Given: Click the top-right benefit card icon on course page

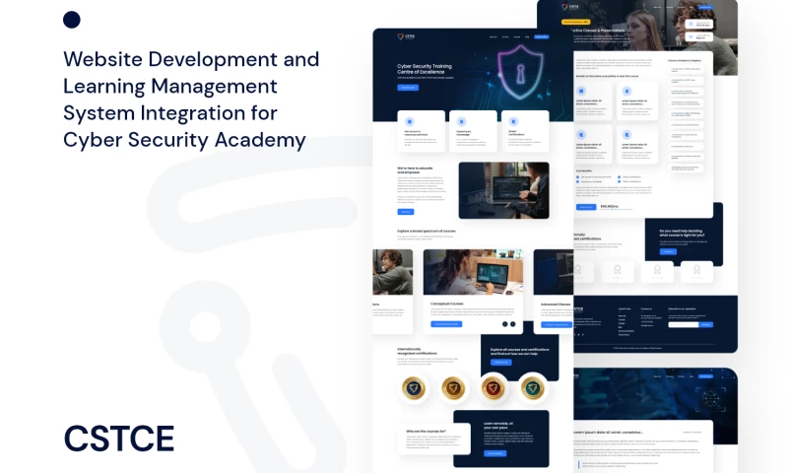Looking at the screenshot, I should click(626, 91).
